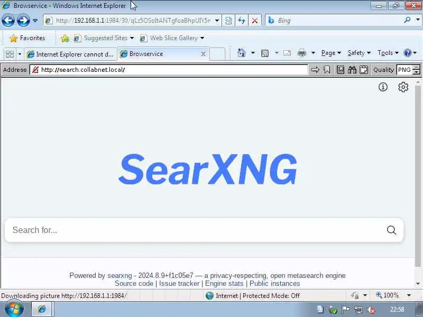The image size is (423, 317).
Task: Click the muted volume tray icon
Action: click(372, 310)
